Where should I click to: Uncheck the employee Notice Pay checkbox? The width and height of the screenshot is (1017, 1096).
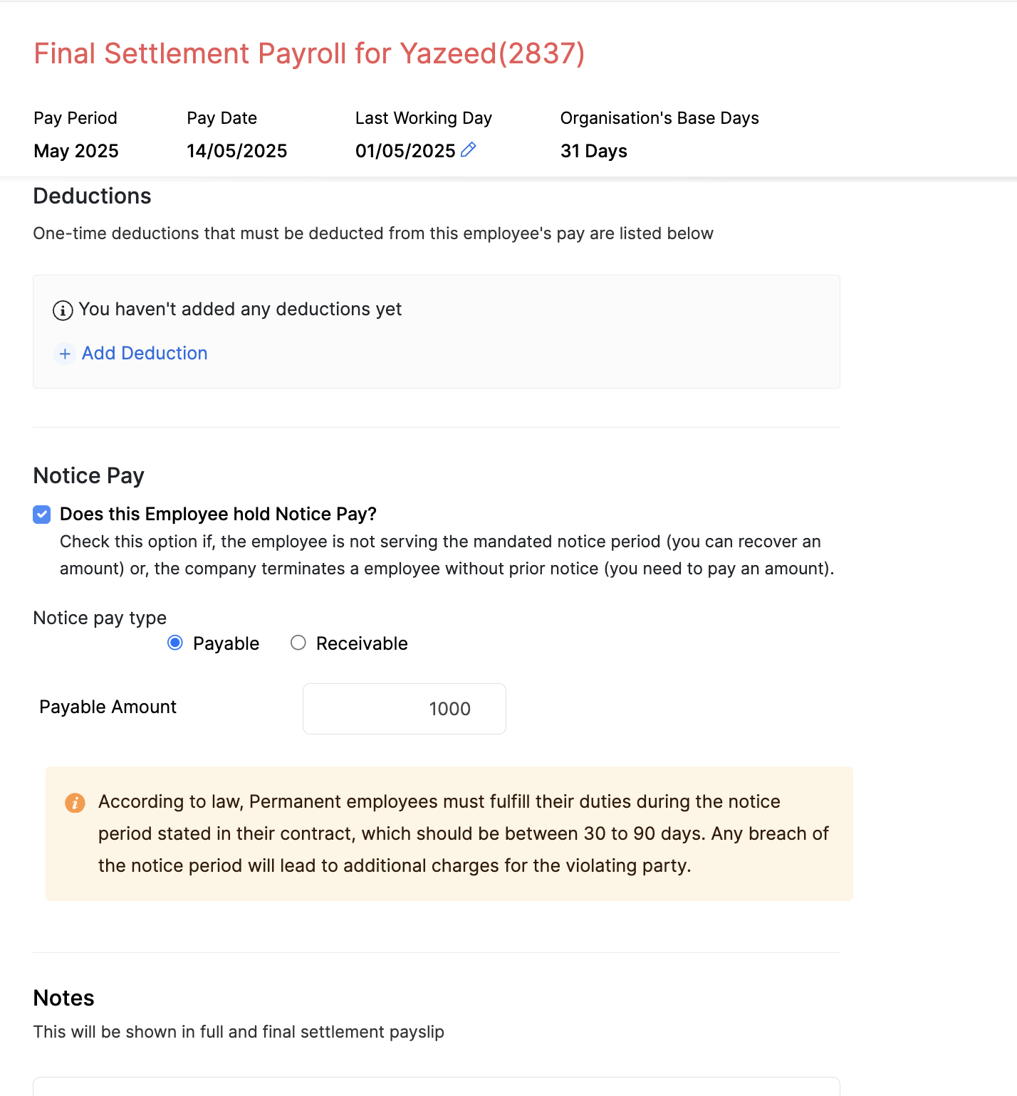pyautogui.click(x=42, y=515)
